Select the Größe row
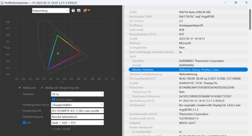252x136 pixels. click(188, 12)
